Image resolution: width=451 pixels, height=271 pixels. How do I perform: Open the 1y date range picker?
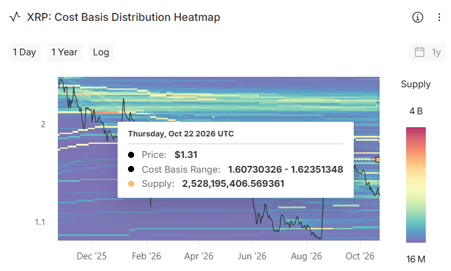pyautogui.click(x=427, y=52)
